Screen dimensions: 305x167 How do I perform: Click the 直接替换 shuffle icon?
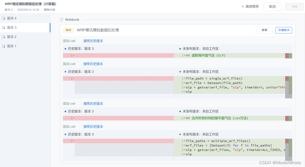243,6
